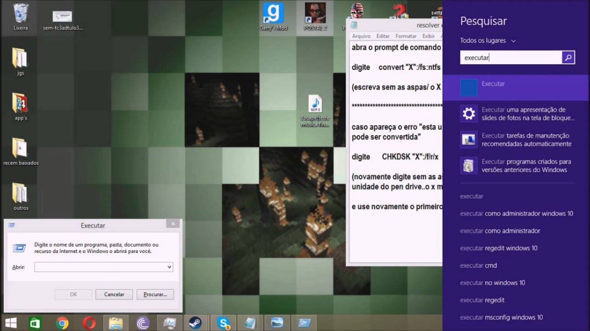Open the Arquivo menu in Notepad

[x=361, y=36]
